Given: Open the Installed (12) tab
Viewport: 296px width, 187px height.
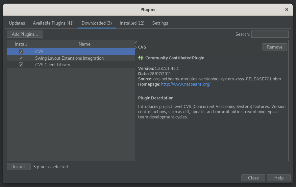Looking at the screenshot, I should (132, 23).
